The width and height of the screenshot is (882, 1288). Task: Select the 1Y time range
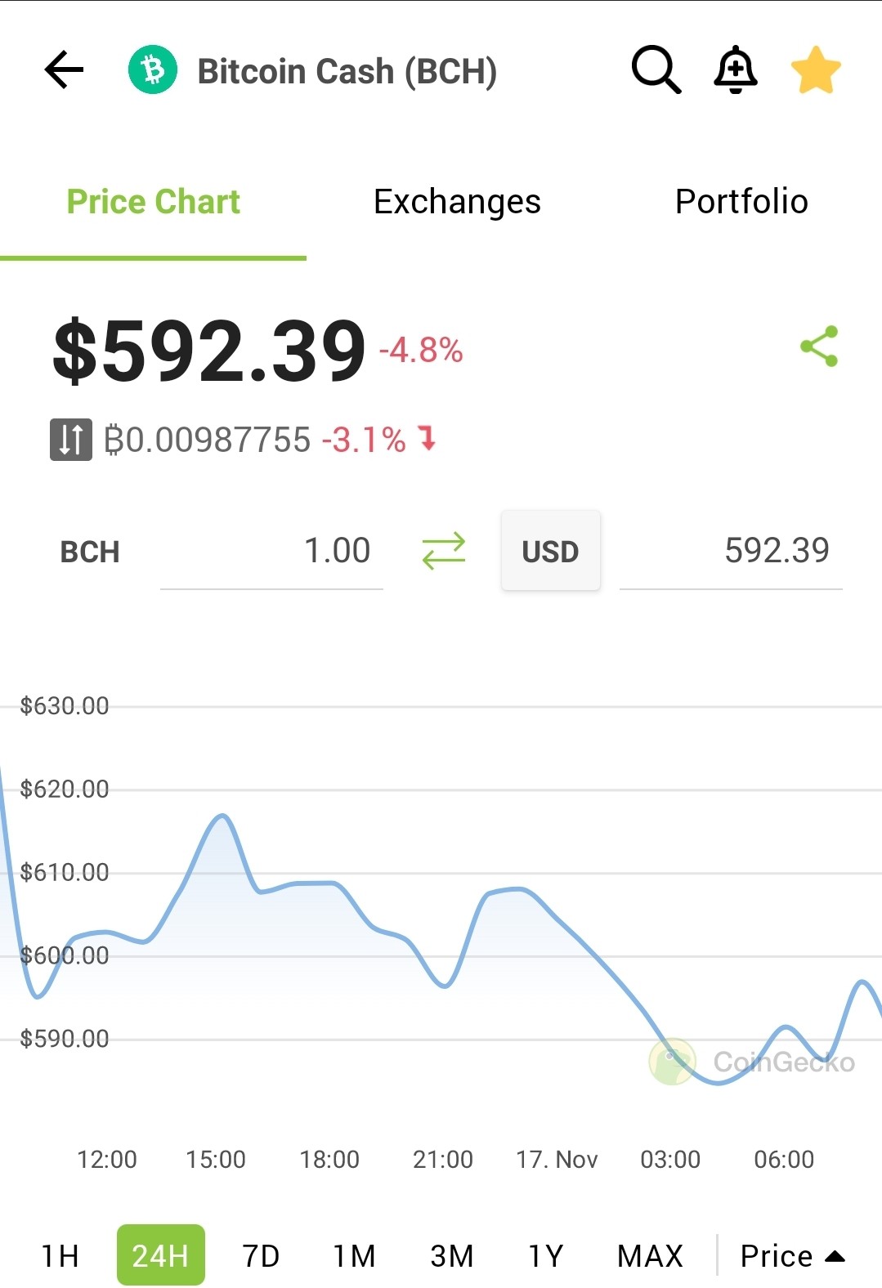[x=546, y=1255]
